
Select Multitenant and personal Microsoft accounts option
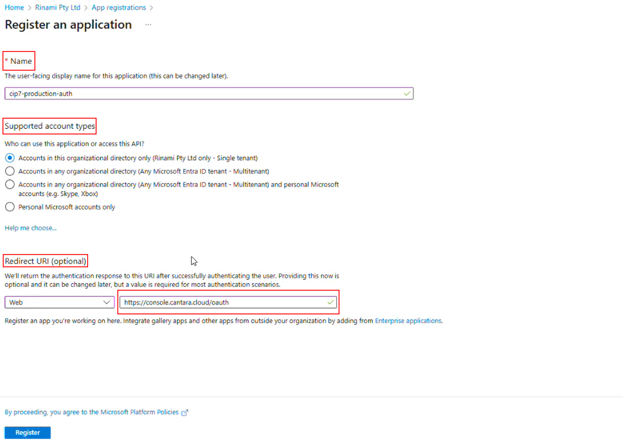[x=10, y=184]
